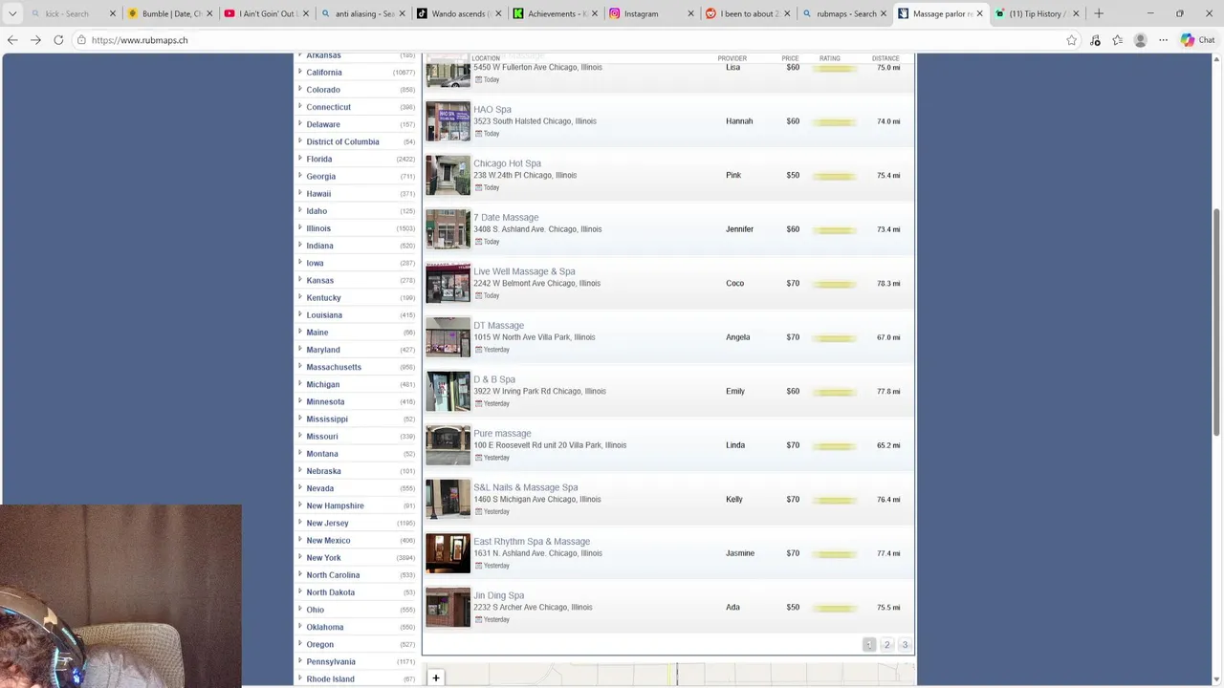The image size is (1224, 688).
Task: Expand the Illinois state arrow
Action: [x=300, y=227]
